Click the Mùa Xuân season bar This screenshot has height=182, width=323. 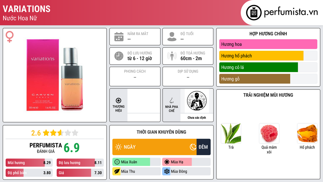click(x=137, y=162)
